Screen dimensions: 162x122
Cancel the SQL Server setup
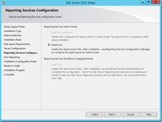pos(131,114)
